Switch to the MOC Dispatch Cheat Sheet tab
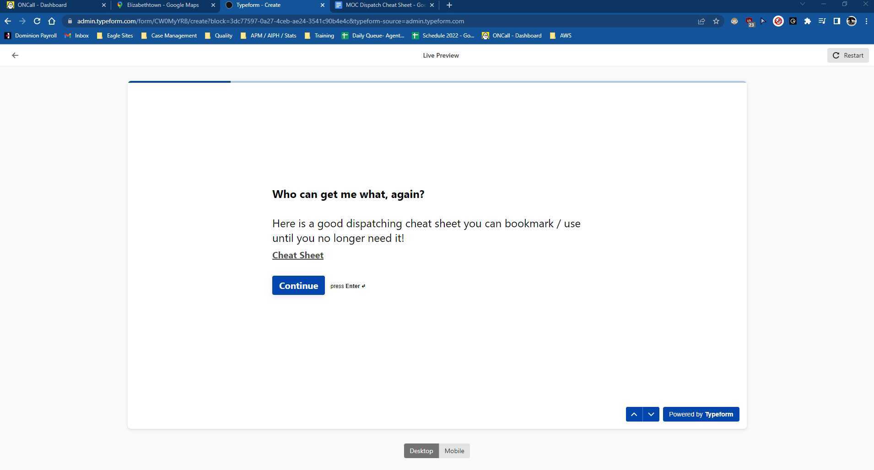This screenshot has height=470, width=874. (384, 5)
